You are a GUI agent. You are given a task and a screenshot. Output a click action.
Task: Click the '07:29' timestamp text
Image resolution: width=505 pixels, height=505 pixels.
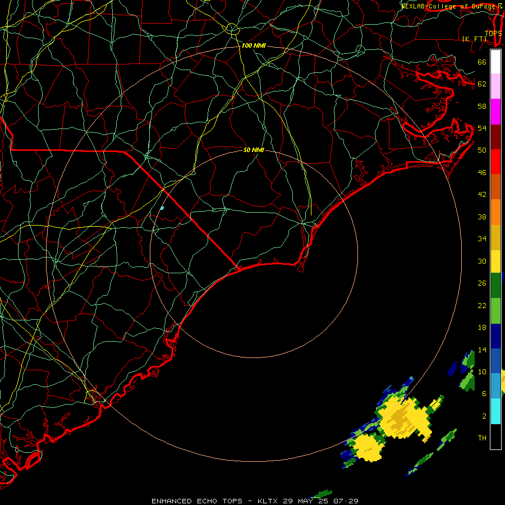coord(346,501)
